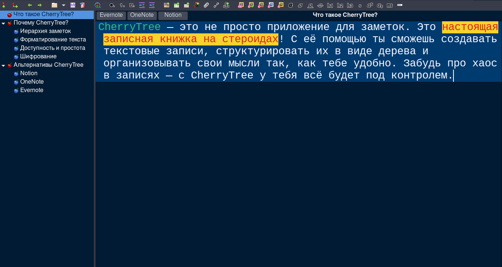Image resolution: width=502 pixels, height=267 pixels.
Task: Switch to the Evernote tab above the editor
Action: coord(111,15)
